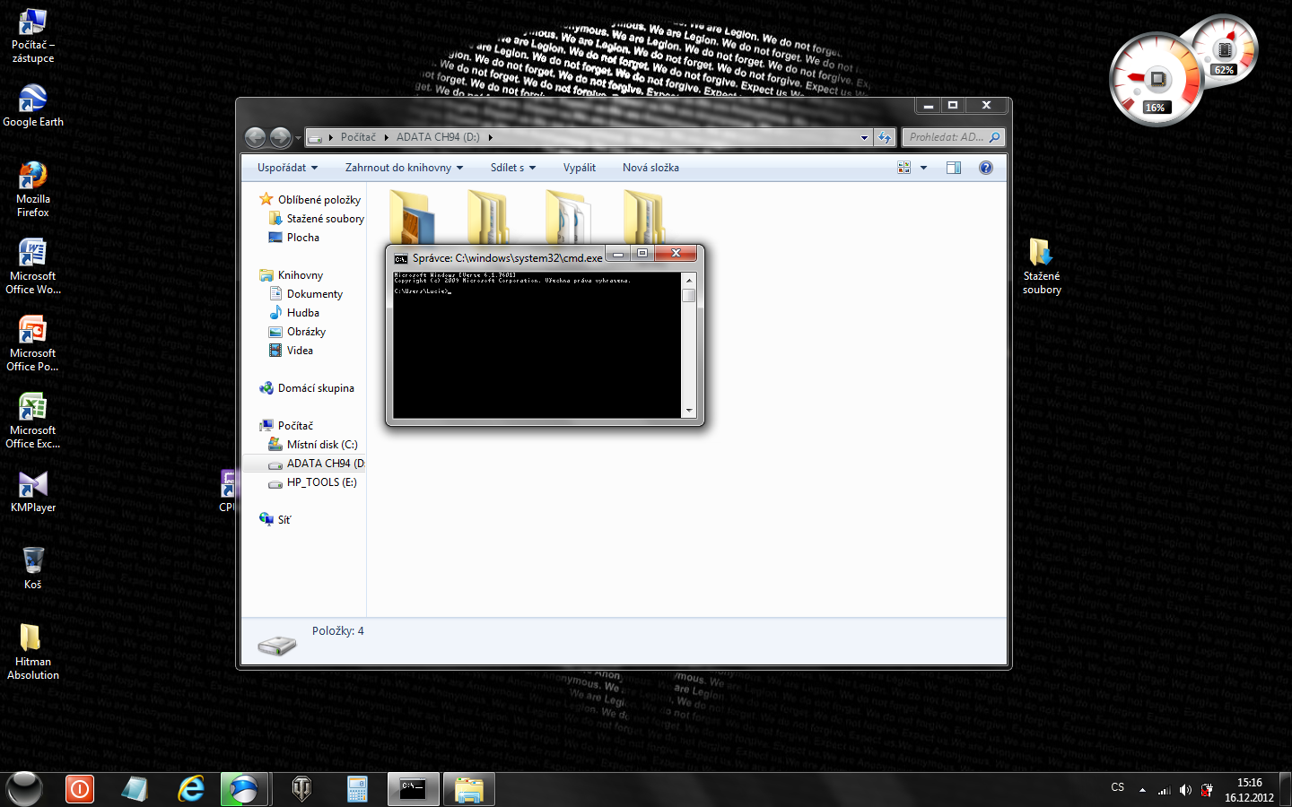The image size is (1292, 807).
Task: Expand the view options arrow in Explorer
Action: tap(923, 168)
